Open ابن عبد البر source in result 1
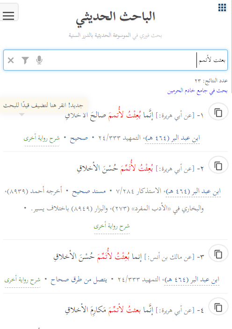The height and width of the screenshot is (329, 232). tap(173, 138)
